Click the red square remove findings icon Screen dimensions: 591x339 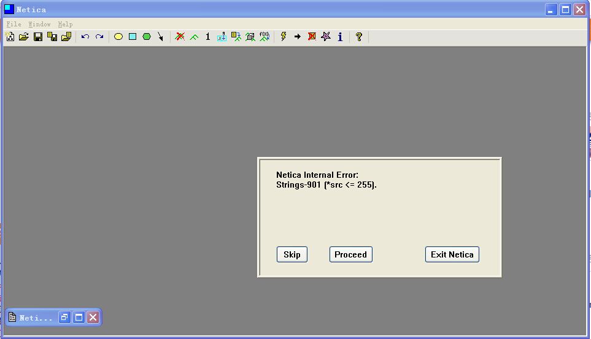tap(312, 37)
